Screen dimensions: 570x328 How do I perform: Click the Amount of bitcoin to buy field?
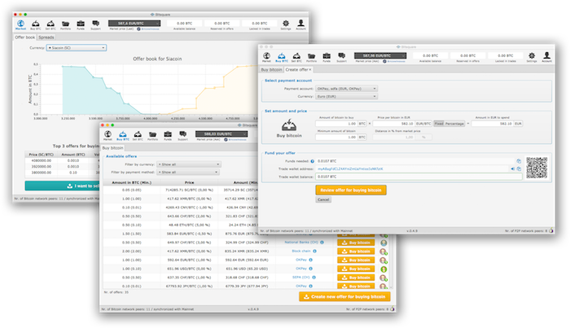tap(343, 123)
